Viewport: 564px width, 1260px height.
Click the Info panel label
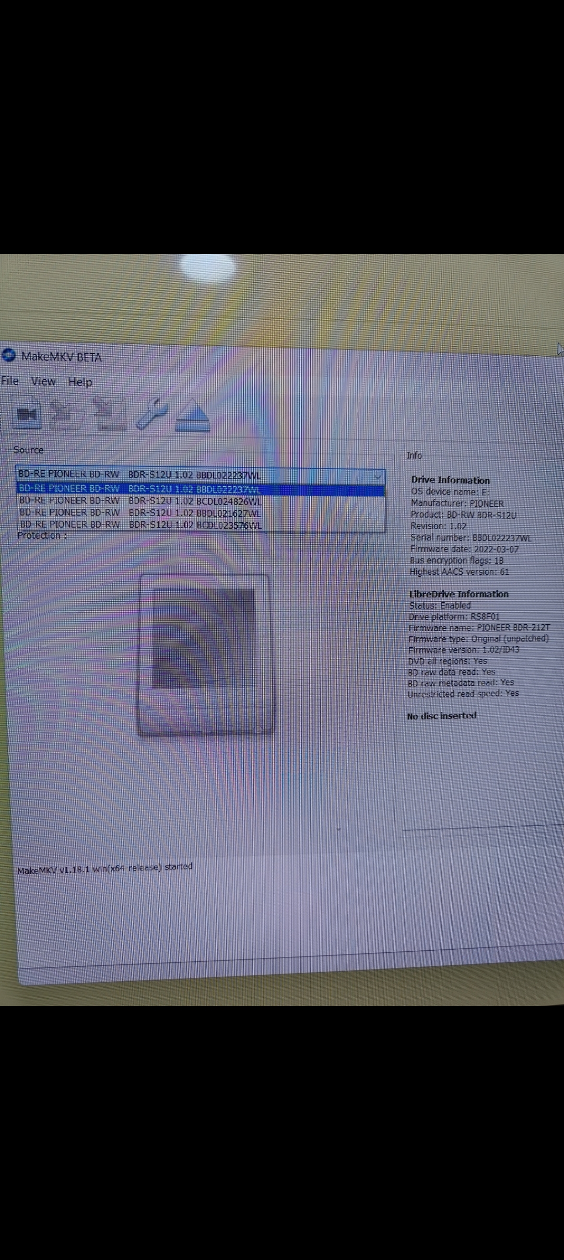(415, 456)
